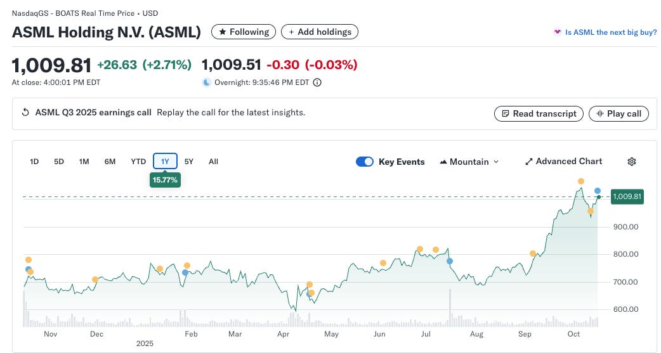Viewport: 661px width, 353px height.
Task: Select the 5D time range
Action: tap(59, 162)
